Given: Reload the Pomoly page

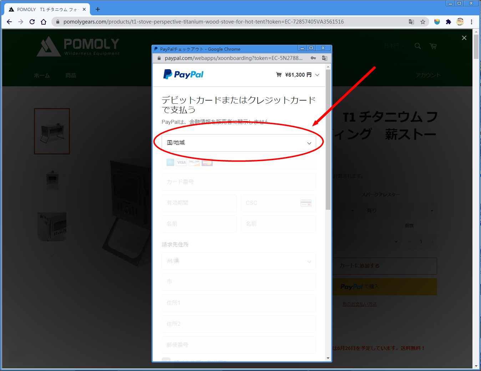Looking at the screenshot, I should point(32,22).
